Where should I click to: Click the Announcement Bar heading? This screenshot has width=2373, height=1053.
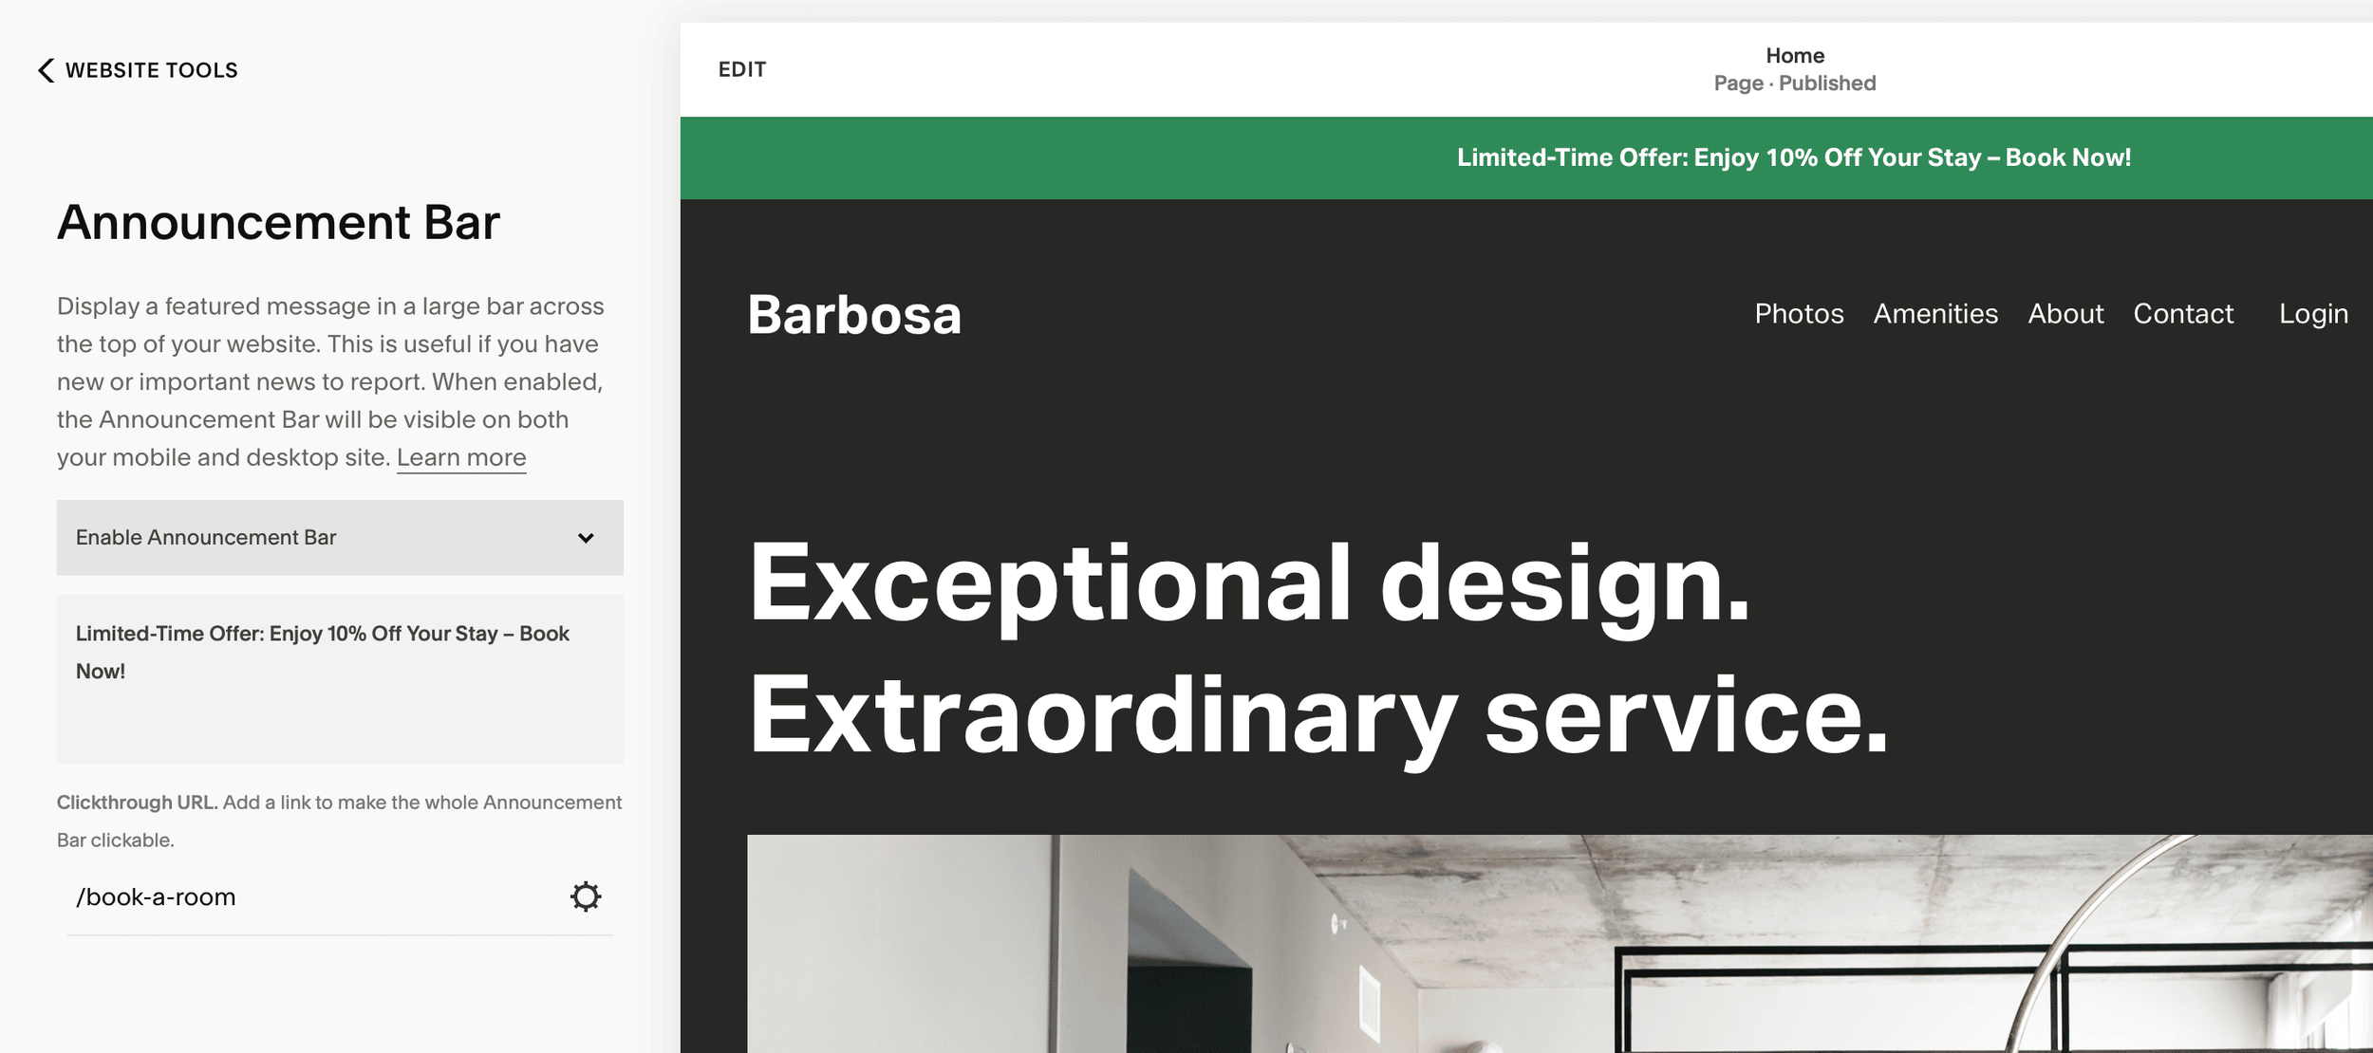tap(278, 223)
